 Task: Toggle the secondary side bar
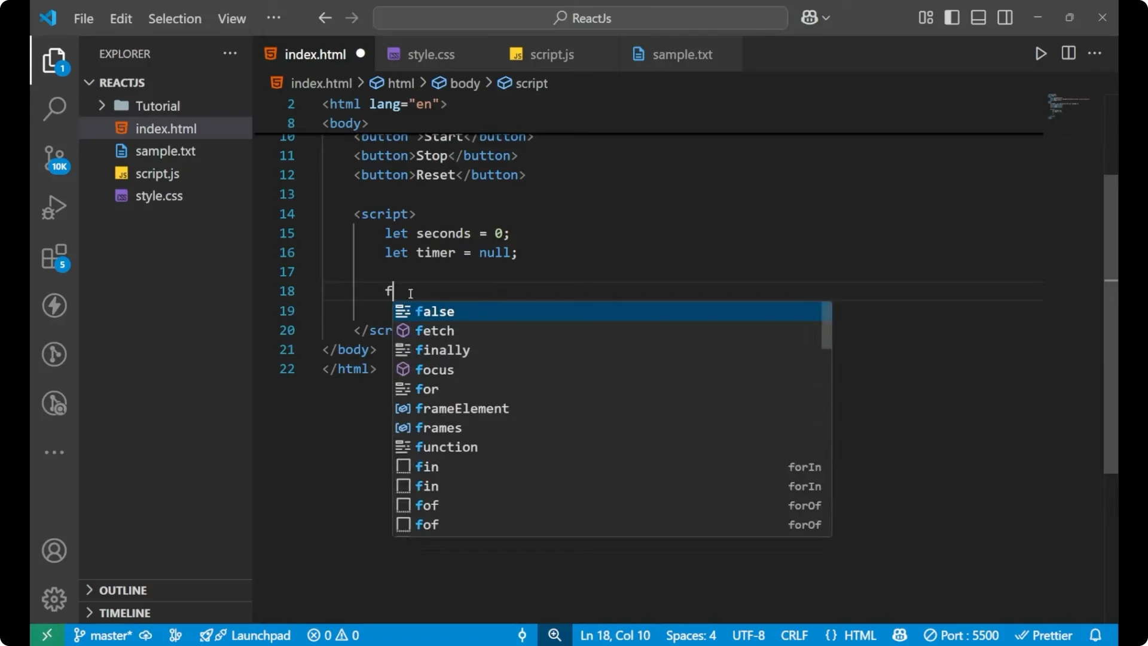point(1005,17)
